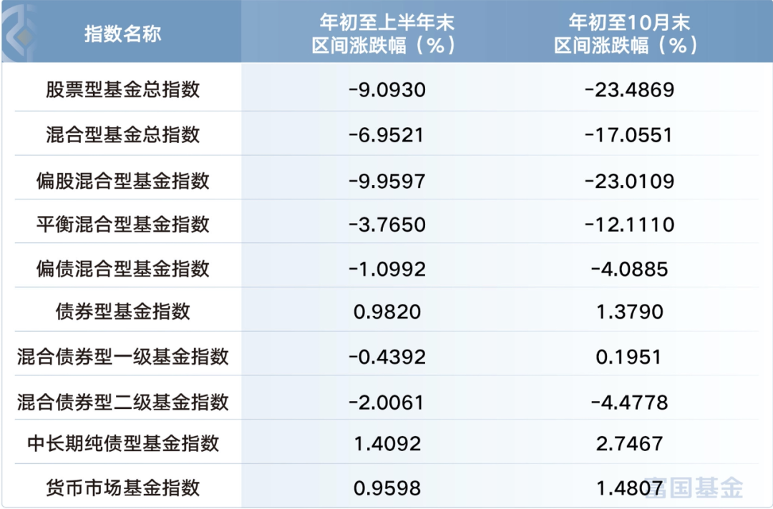Viewport: 773px width, 509px height.
Task: Select the -12.1110 value cell
Action: tap(630, 224)
